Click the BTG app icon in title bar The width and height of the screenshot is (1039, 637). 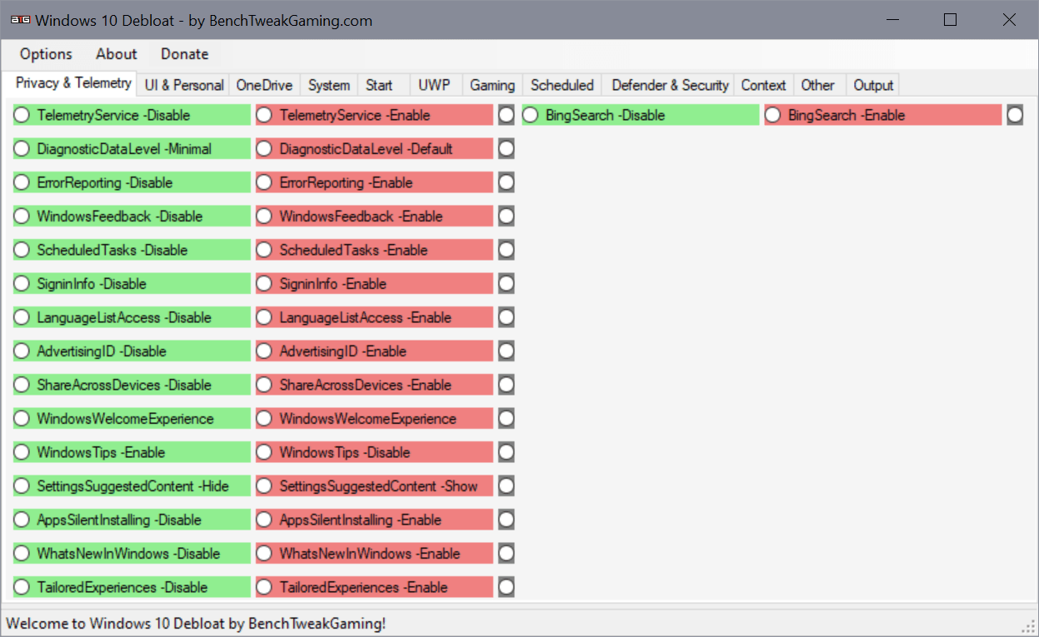tap(21, 21)
